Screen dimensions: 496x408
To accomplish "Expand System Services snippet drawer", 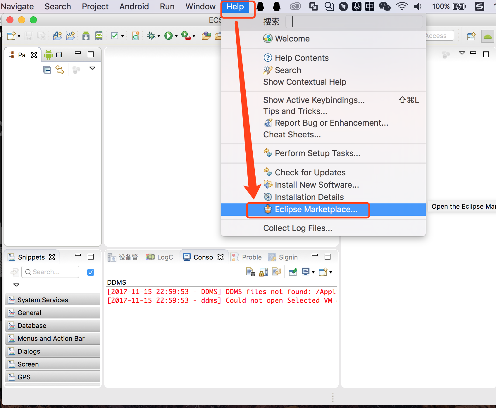I will click(x=53, y=300).
